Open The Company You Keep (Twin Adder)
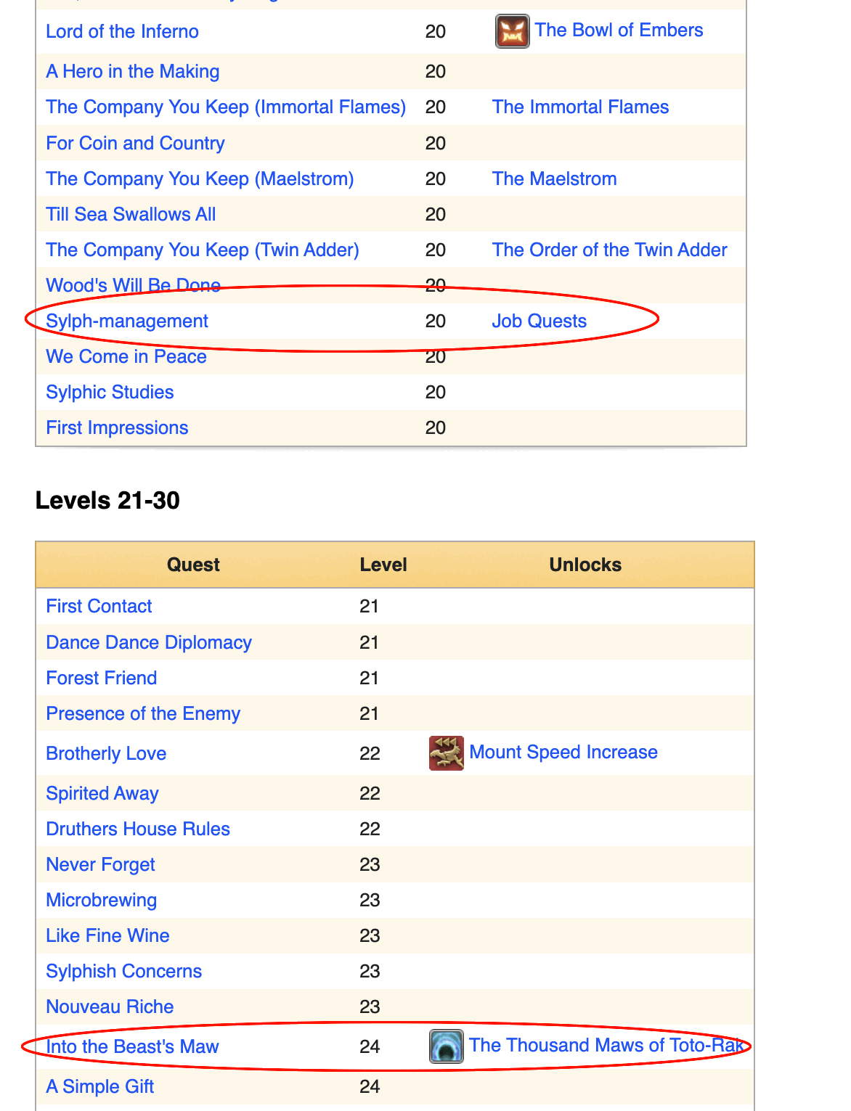The width and height of the screenshot is (851, 1111). coord(203,250)
